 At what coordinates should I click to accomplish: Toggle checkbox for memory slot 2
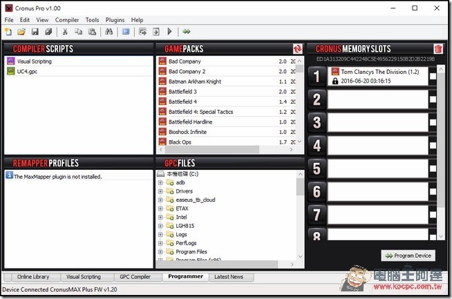pyautogui.click(x=433, y=99)
